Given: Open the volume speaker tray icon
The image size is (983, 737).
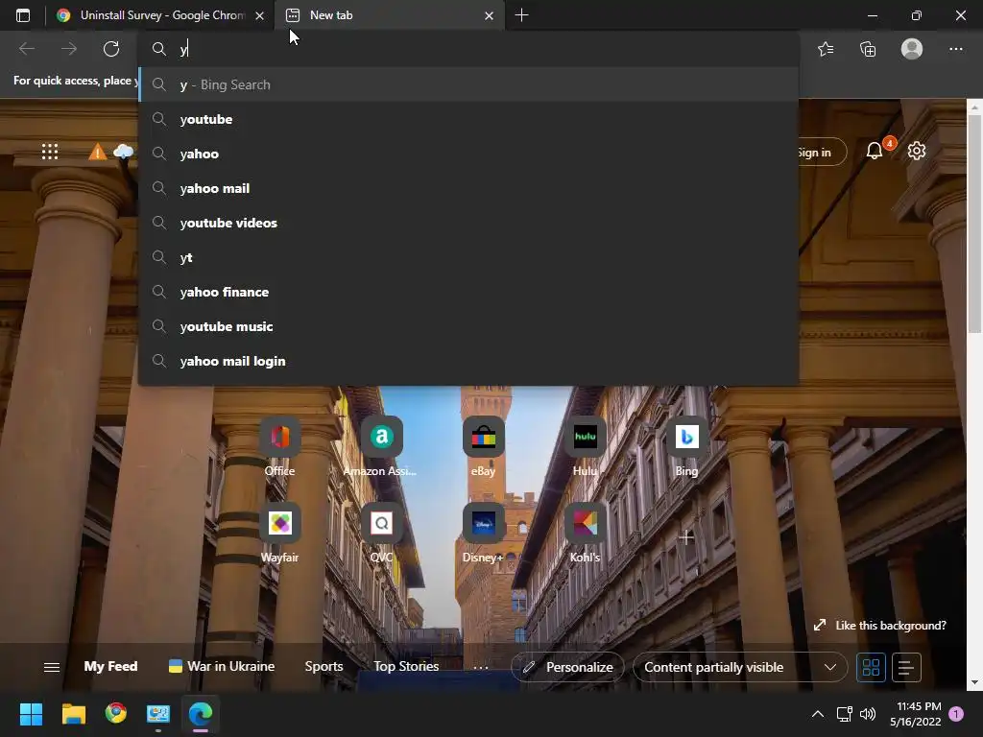Looking at the screenshot, I should (868, 714).
